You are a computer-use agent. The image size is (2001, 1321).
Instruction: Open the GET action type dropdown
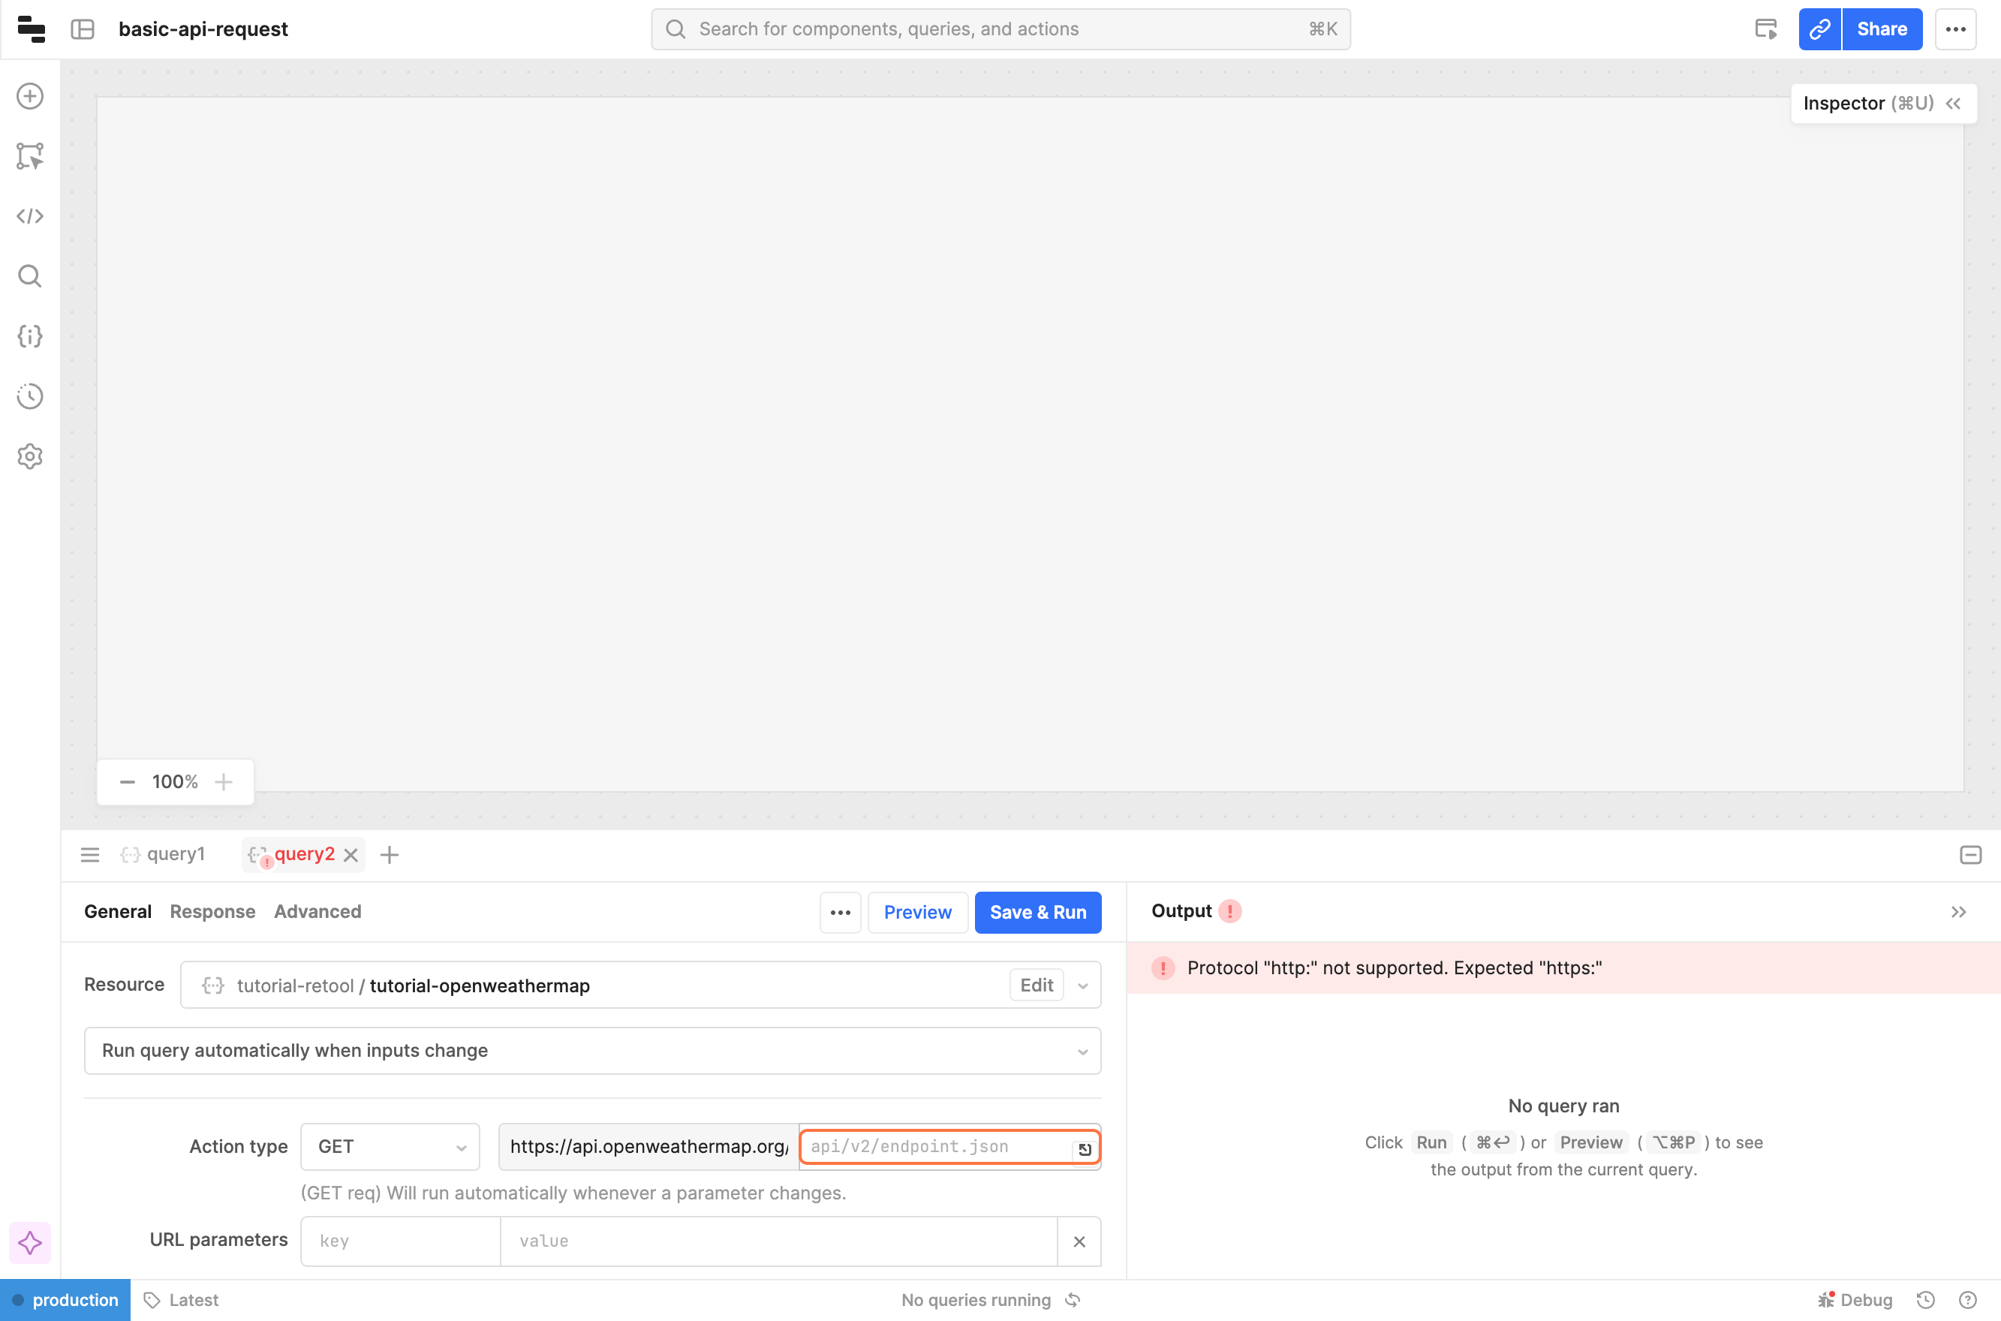[390, 1147]
